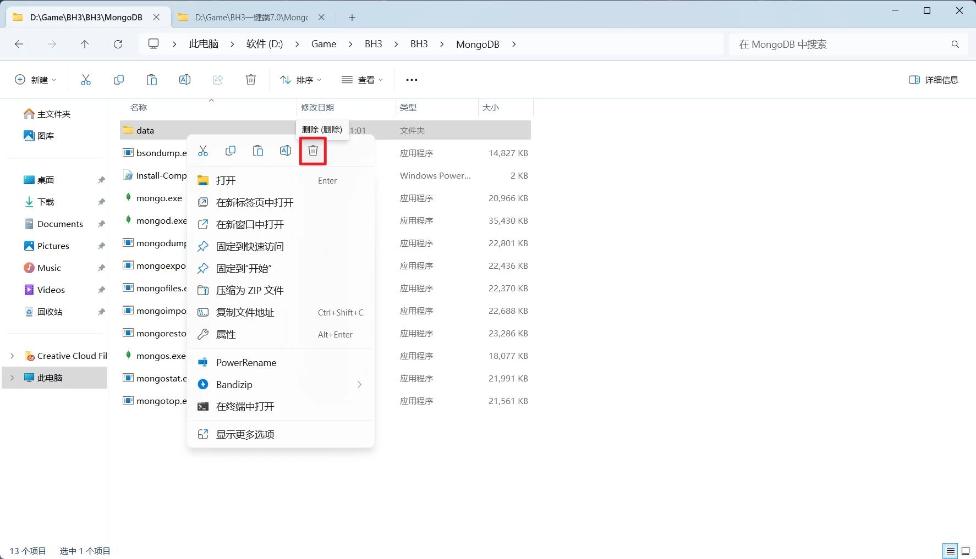Viewport: 976px width, 559px height.
Task: Unpin 下载 from the sidebar
Action: pos(101,202)
